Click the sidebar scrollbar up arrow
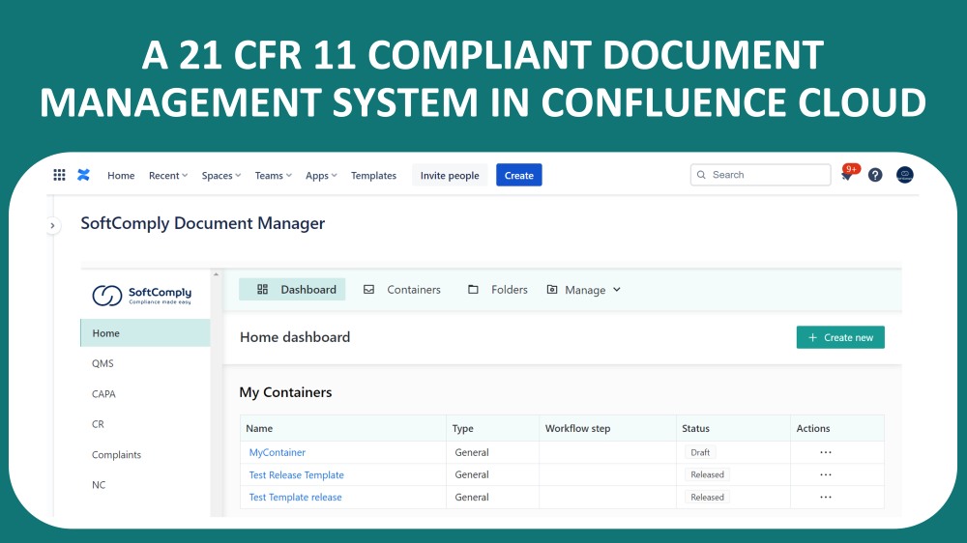The height and width of the screenshot is (543, 967). (x=216, y=274)
